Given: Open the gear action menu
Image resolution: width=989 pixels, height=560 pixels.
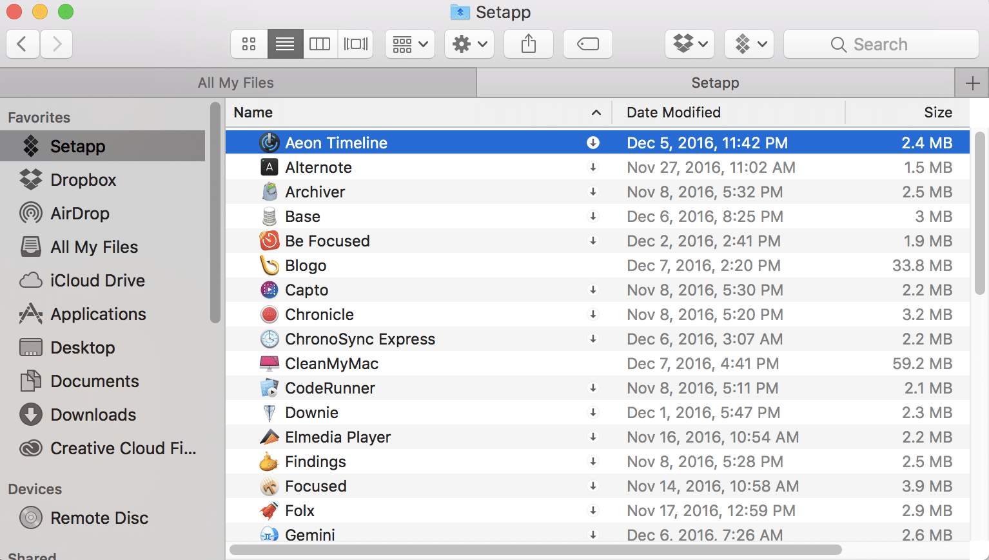Looking at the screenshot, I should (x=469, y=44).
